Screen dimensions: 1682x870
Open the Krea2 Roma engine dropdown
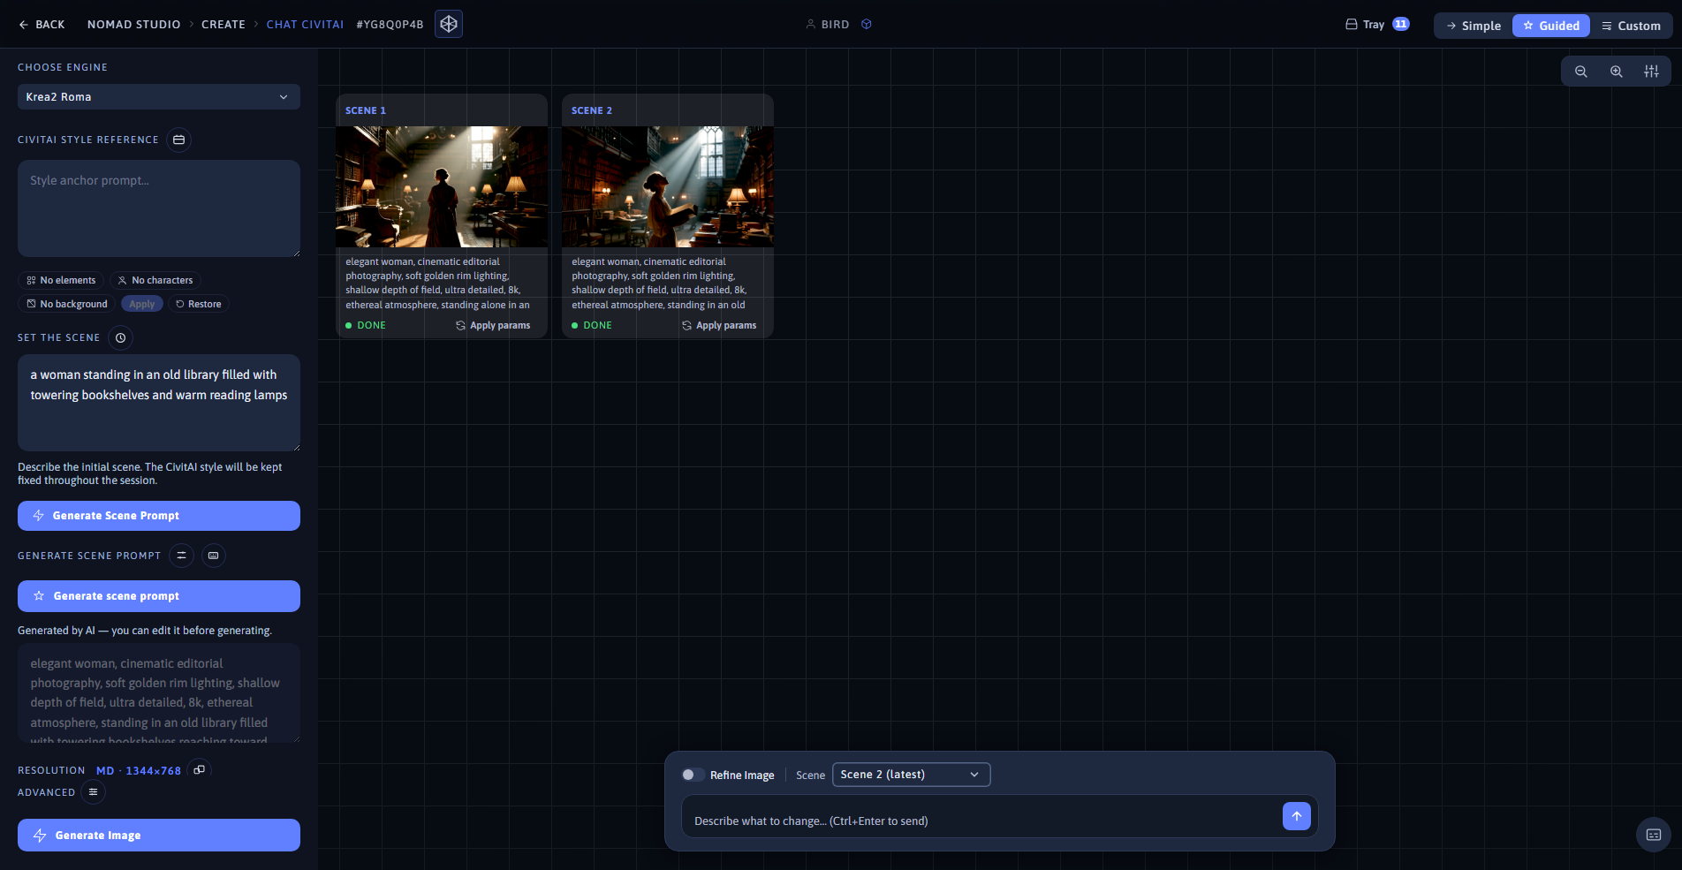pos(159,97)
